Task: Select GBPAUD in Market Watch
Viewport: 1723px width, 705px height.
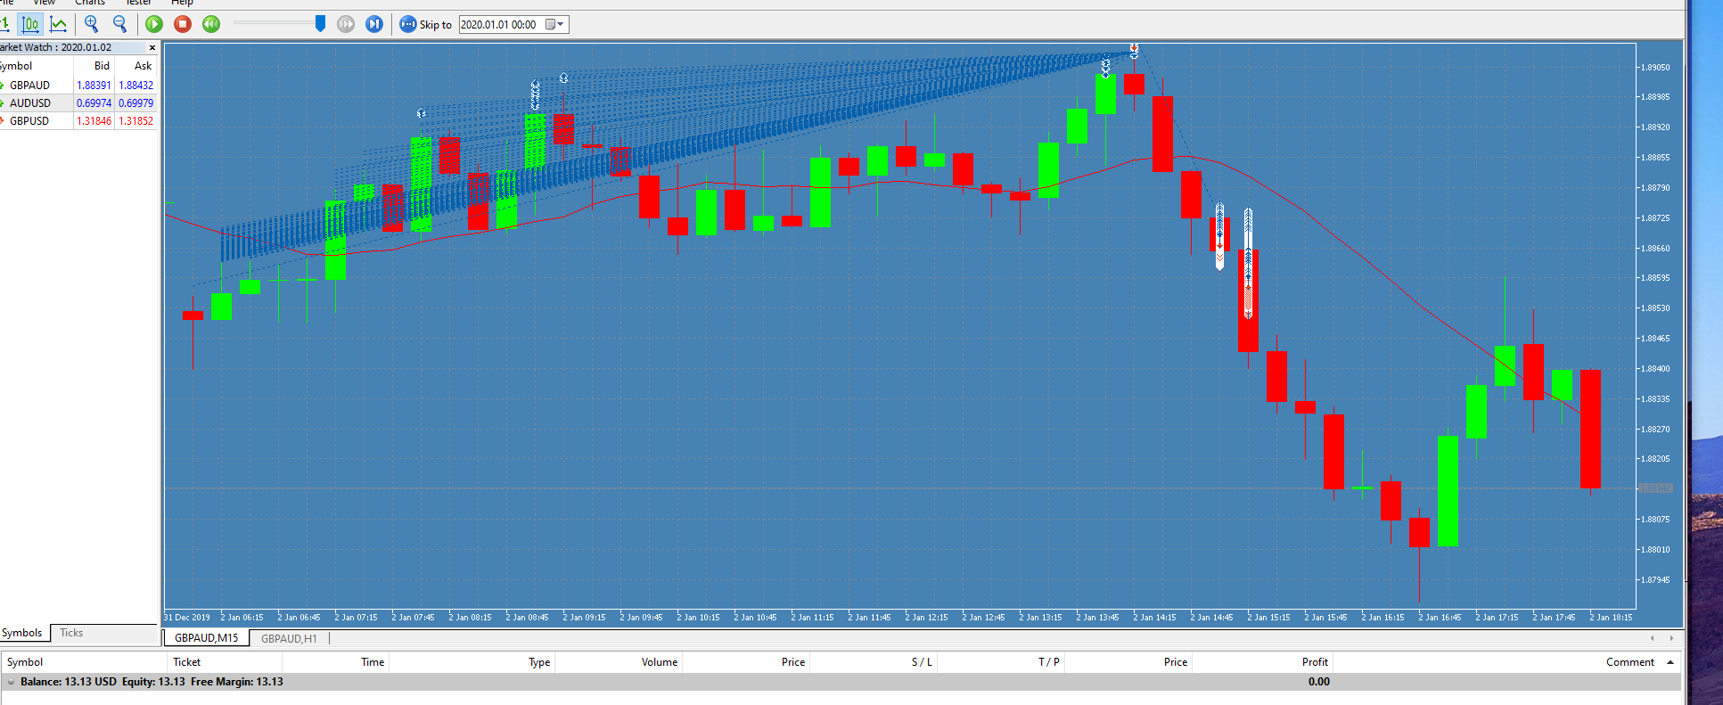Action: coord(29,86)
